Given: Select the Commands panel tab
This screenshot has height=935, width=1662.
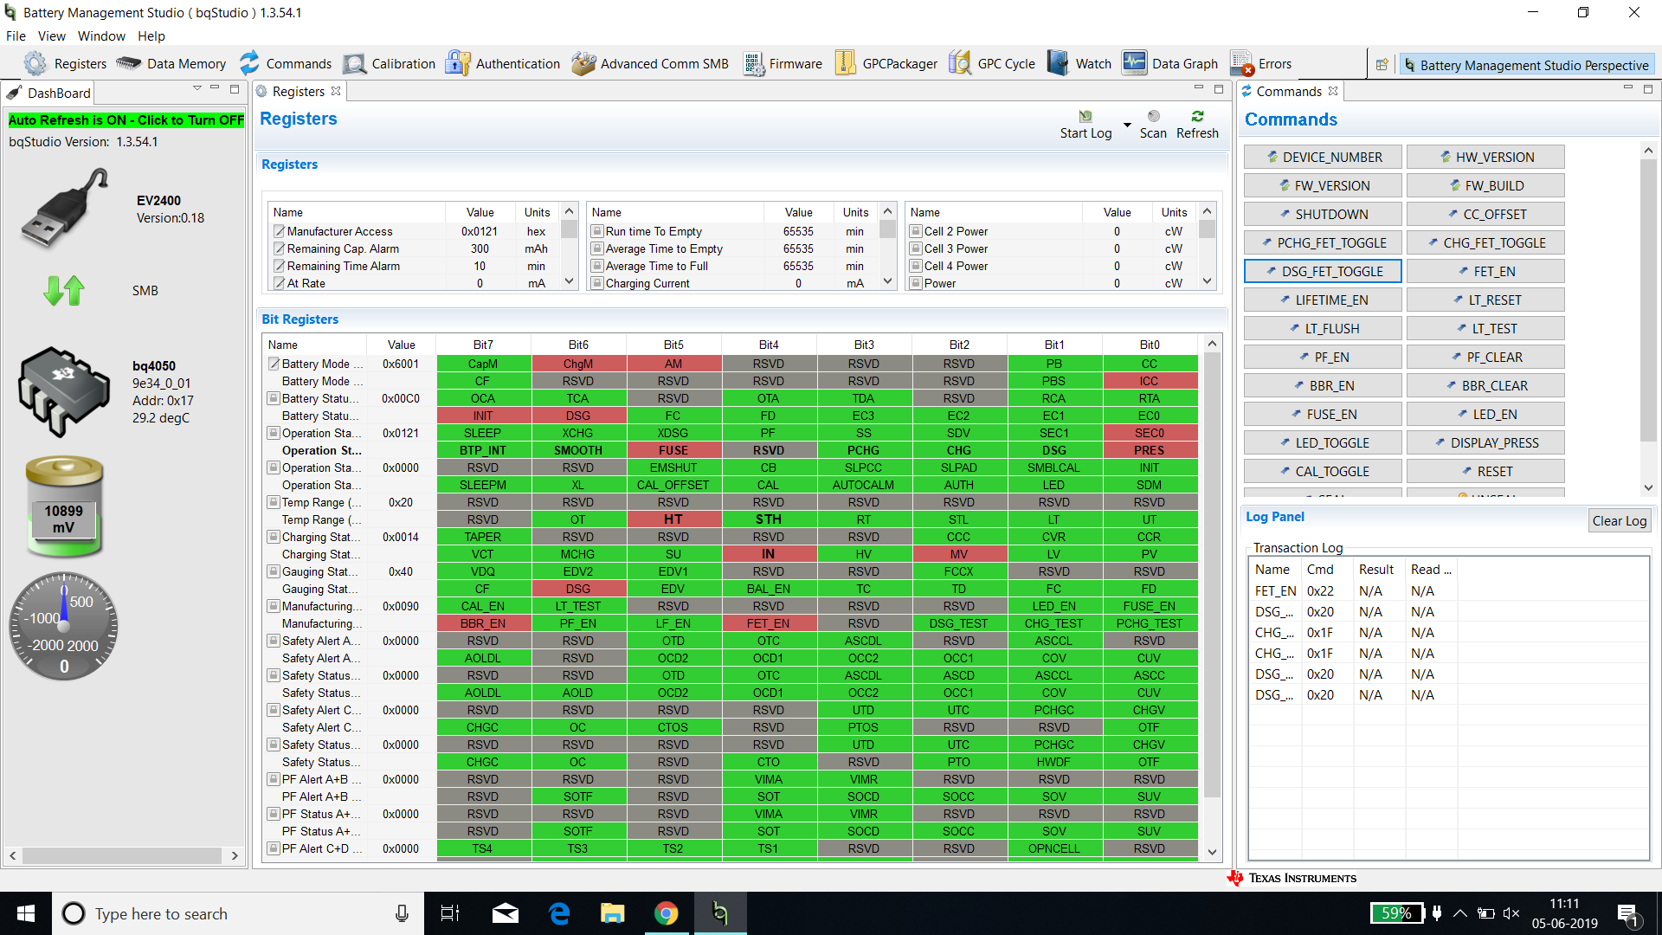Looking at the screenshot, I should coord(1288,91).
